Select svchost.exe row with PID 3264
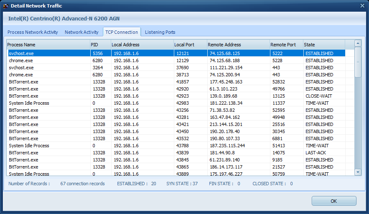Image resolution: width=369 pixels, height=214 pixels. 176,68
